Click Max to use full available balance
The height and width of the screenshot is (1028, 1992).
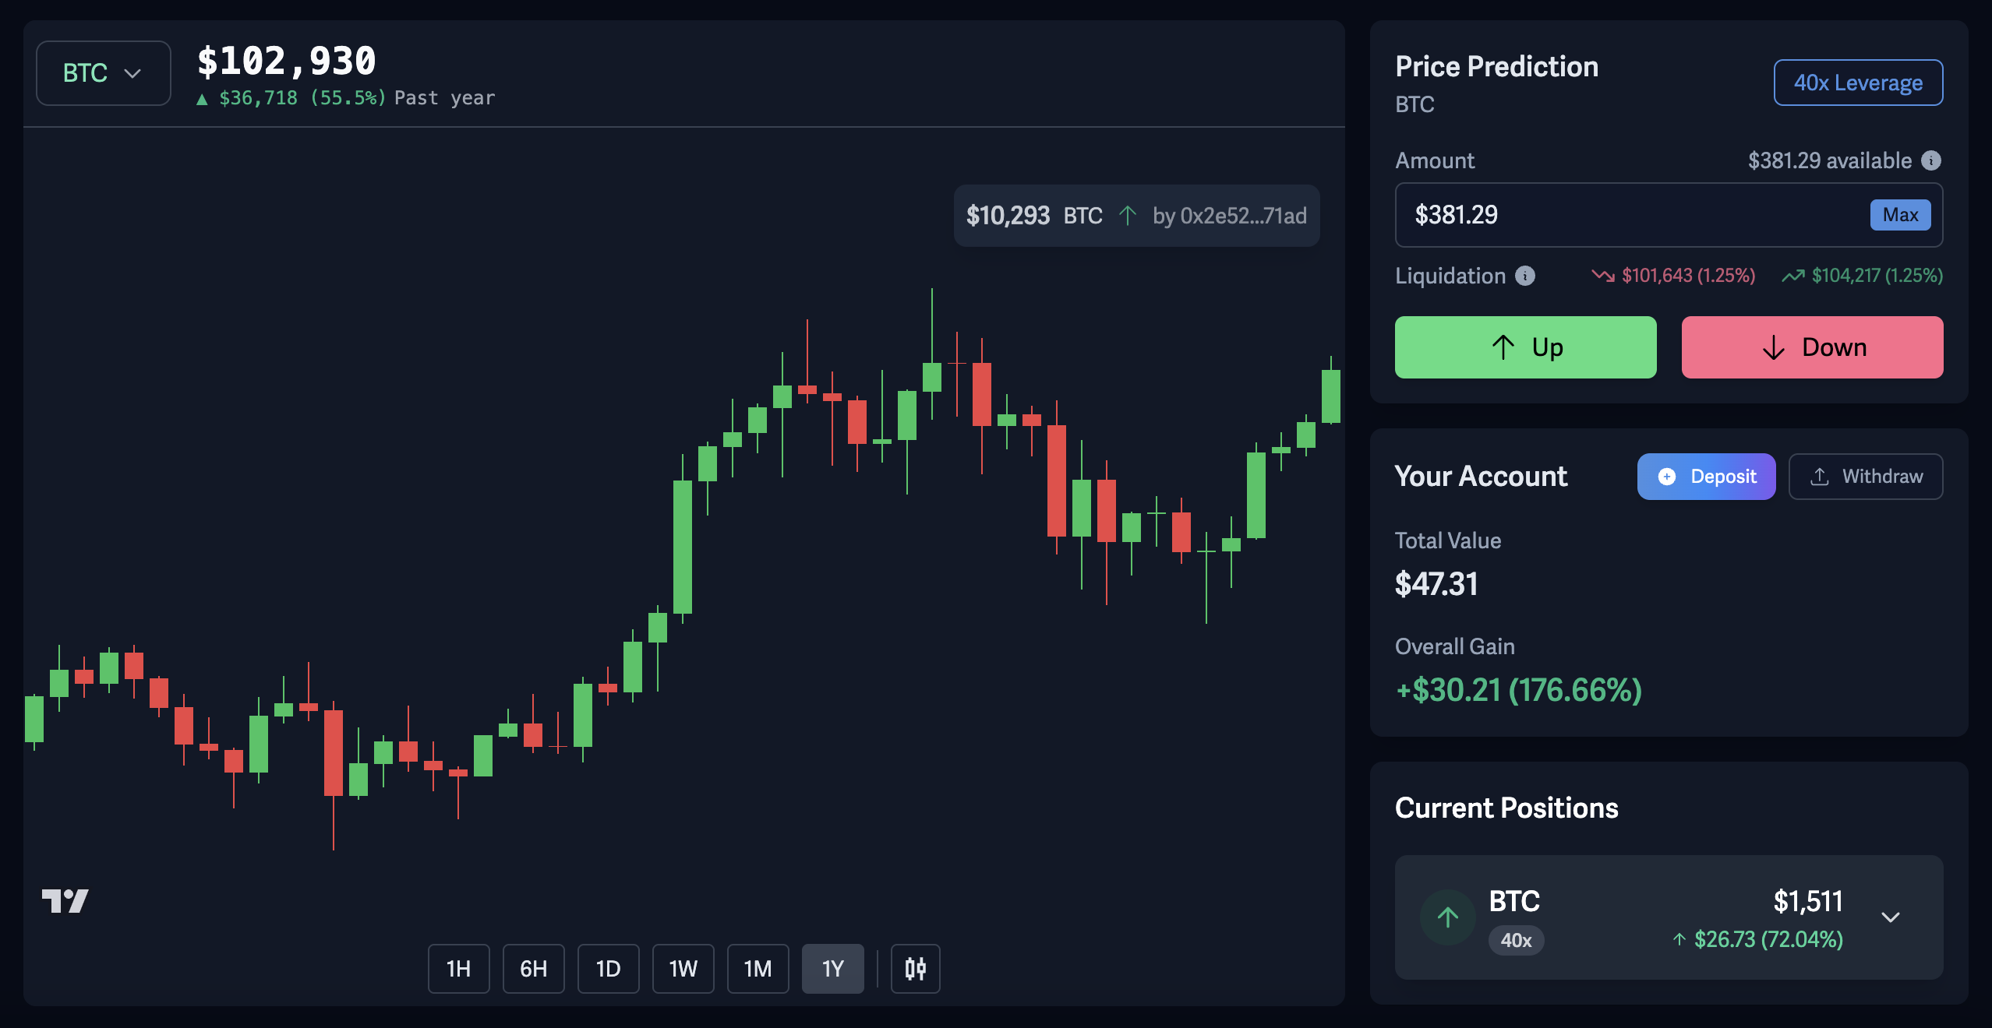pyautogui.click(x=1900, y=215)
